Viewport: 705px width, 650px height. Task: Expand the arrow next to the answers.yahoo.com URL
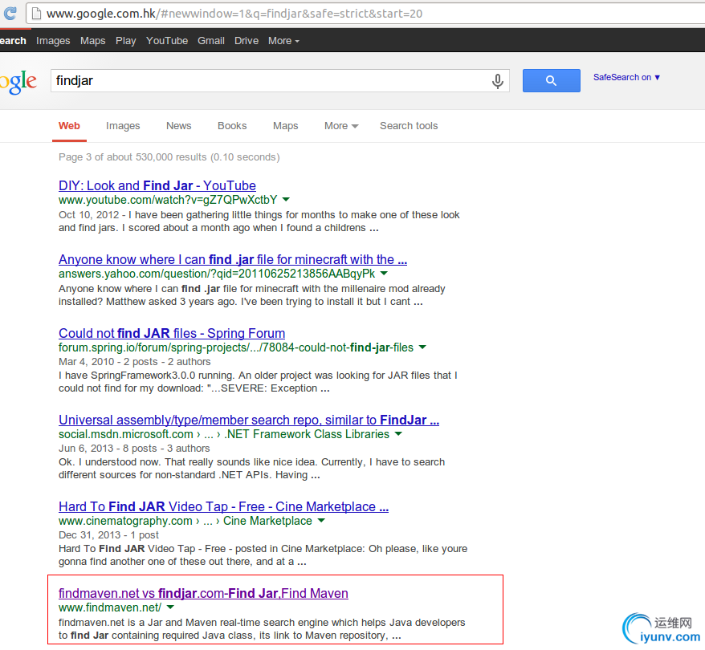pyautogui.click(x=384, y=273)
